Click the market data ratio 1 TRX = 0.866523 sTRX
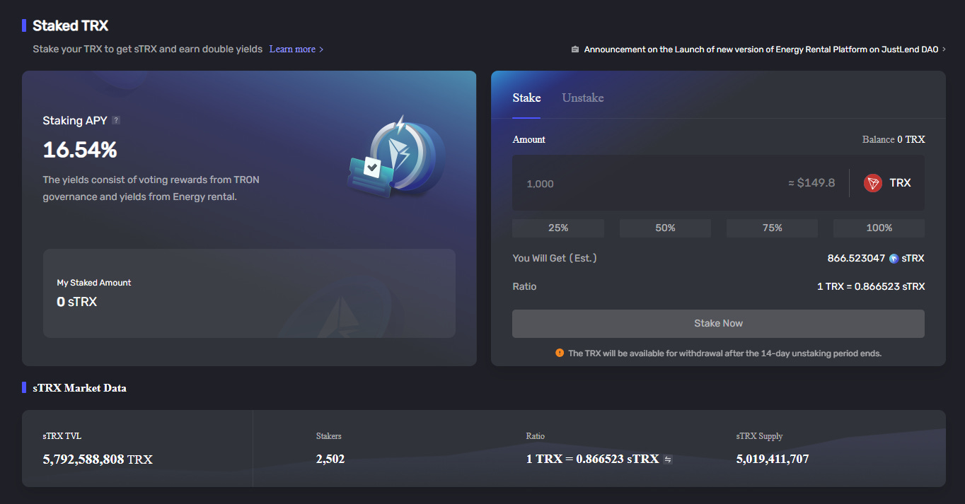 pyautogui.click(x=592, y=459)
